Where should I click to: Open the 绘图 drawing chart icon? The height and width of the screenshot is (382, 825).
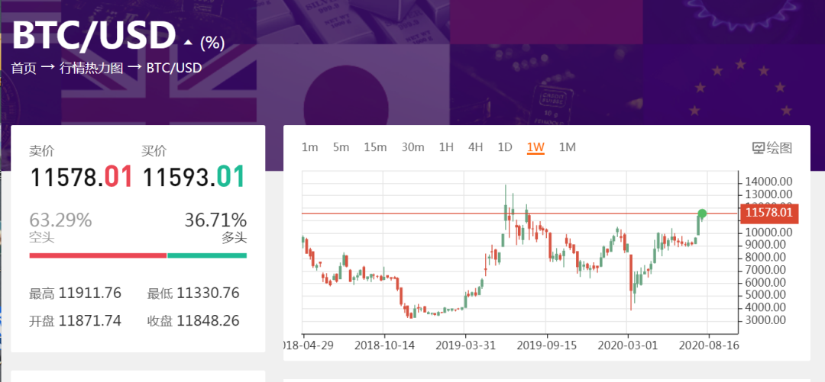772,148
